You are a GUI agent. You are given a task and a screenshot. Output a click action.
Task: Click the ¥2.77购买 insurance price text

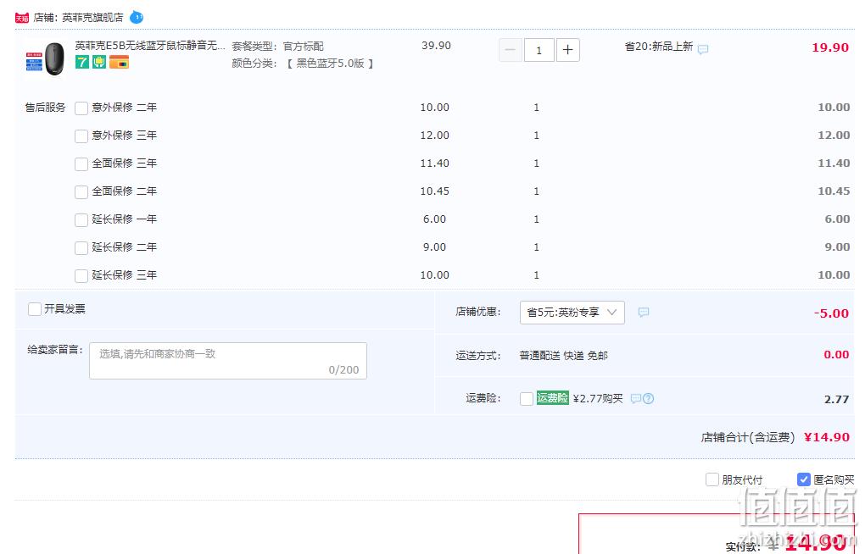coord(598,398)
